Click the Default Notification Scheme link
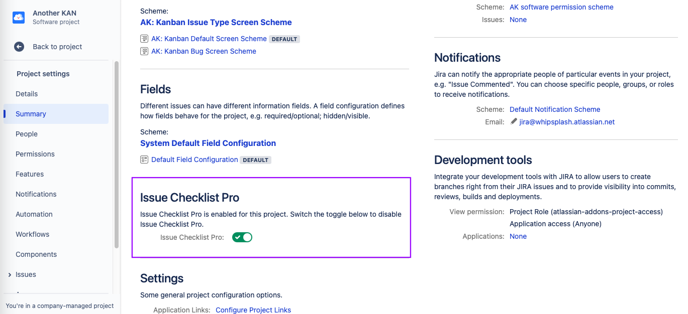688x314 pixels. coord(554,109)
